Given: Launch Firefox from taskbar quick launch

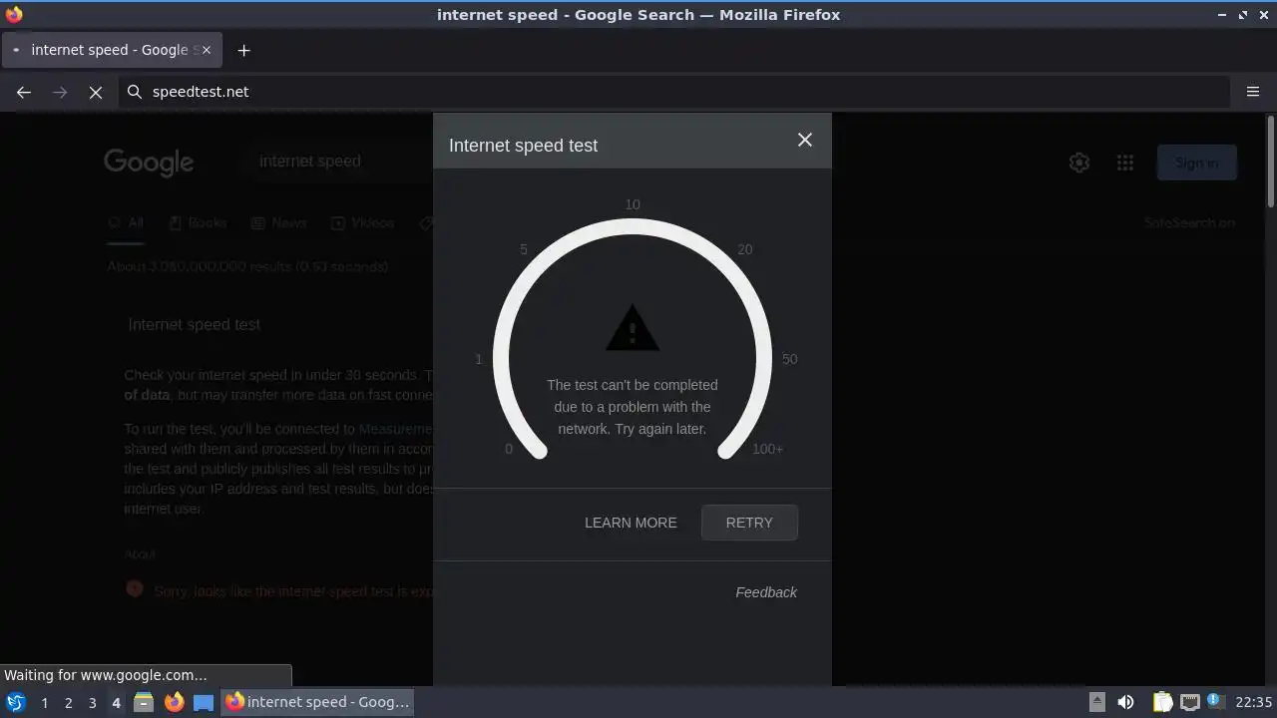Looking at the screenshot, I should click(x=174, y=702).
